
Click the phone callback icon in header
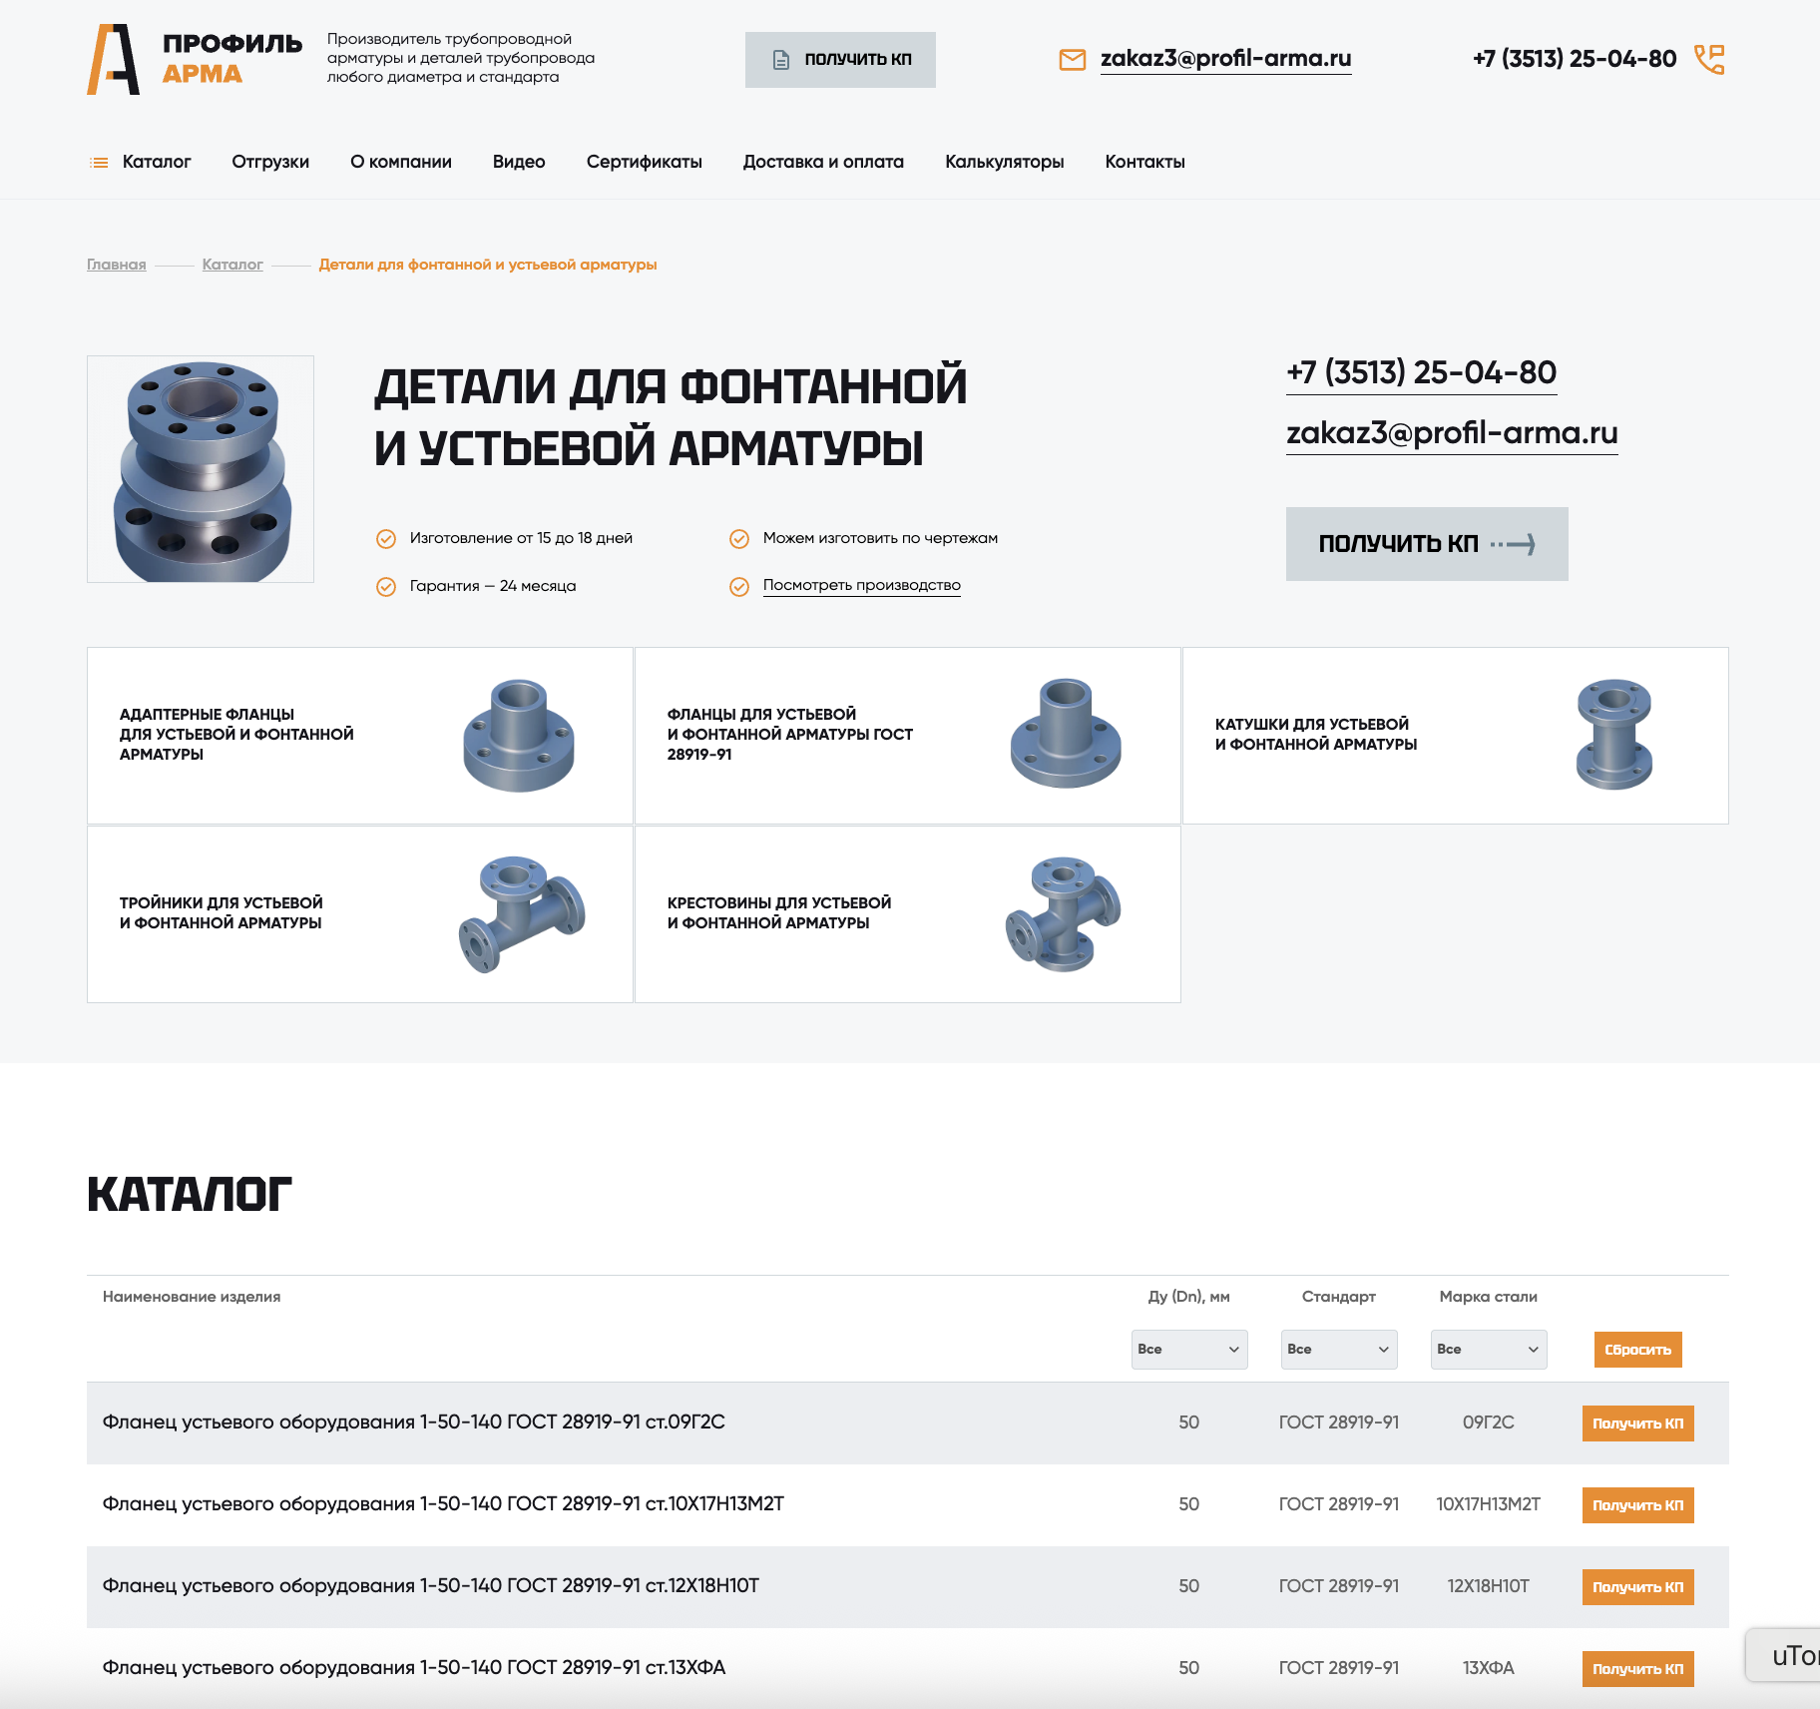point(1709,59)
